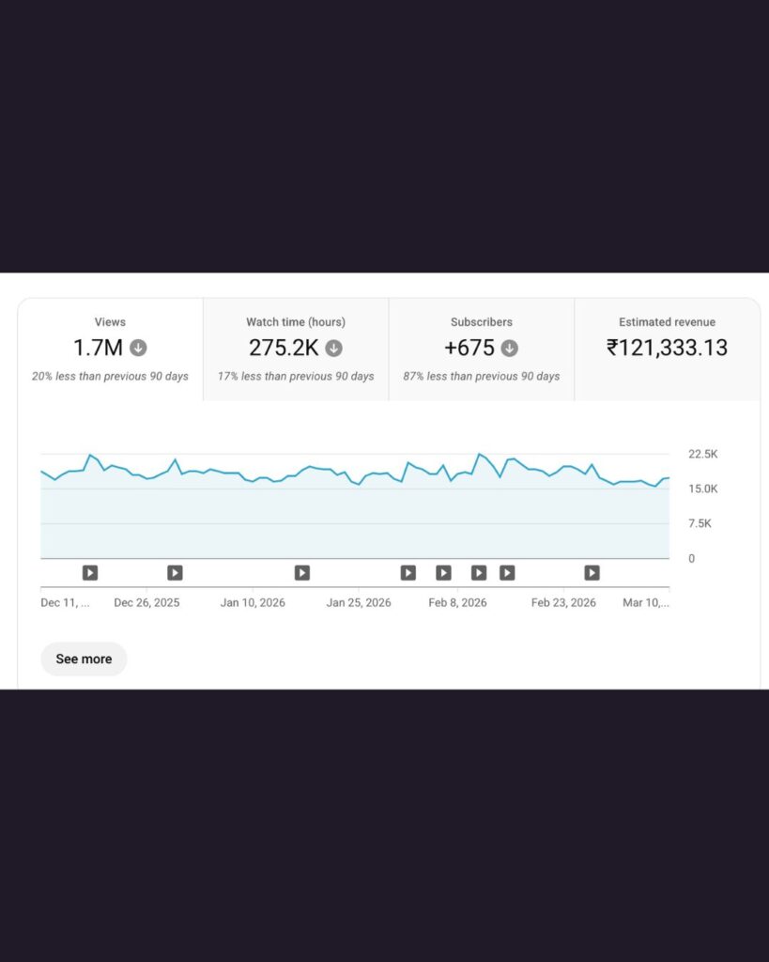Screen dimensions: 769x962
Task: Click the Jan 25, 2026 date axis label
Action: [x=359, y=603]
